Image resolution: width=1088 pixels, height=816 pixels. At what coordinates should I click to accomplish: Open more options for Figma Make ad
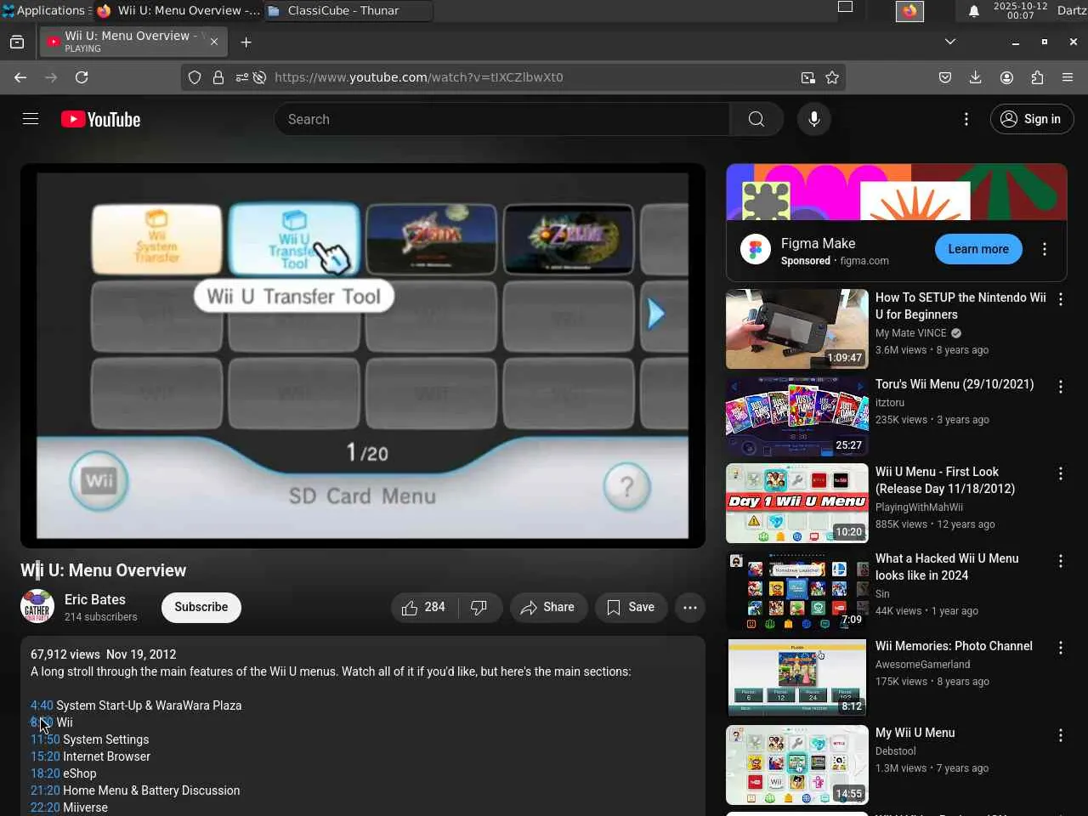point(1045,249)
